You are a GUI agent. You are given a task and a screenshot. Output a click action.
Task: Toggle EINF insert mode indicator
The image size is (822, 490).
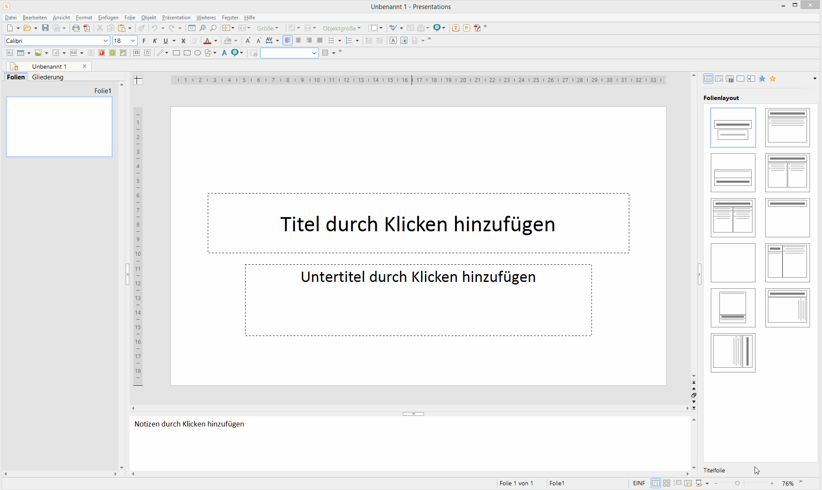(x=639, y=484)
